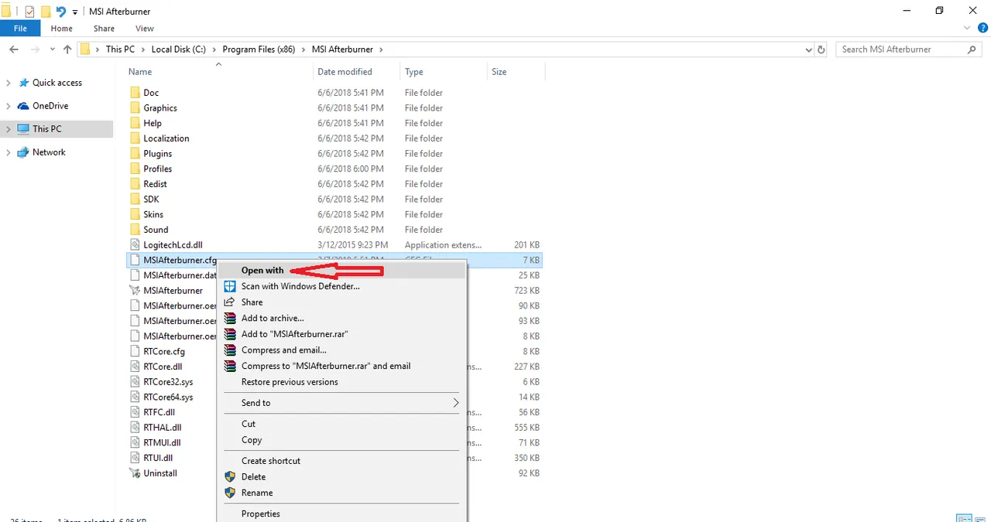
Task: Select the Skins folder icon
Action: pos(135,214)
